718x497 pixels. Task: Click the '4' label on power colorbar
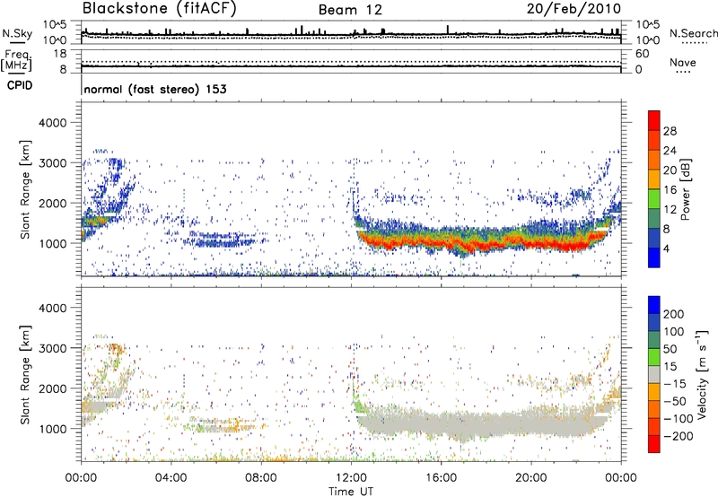[667, 248]
